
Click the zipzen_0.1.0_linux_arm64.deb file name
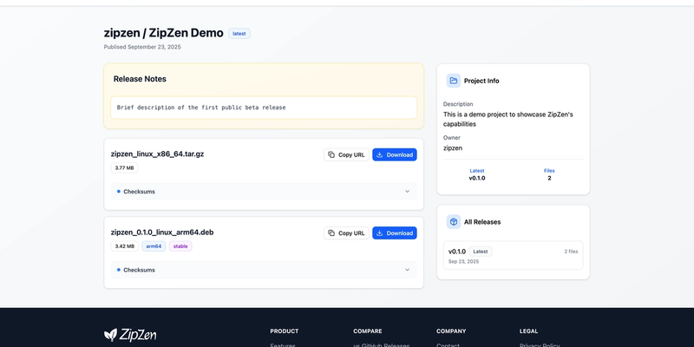coord(162,232)
